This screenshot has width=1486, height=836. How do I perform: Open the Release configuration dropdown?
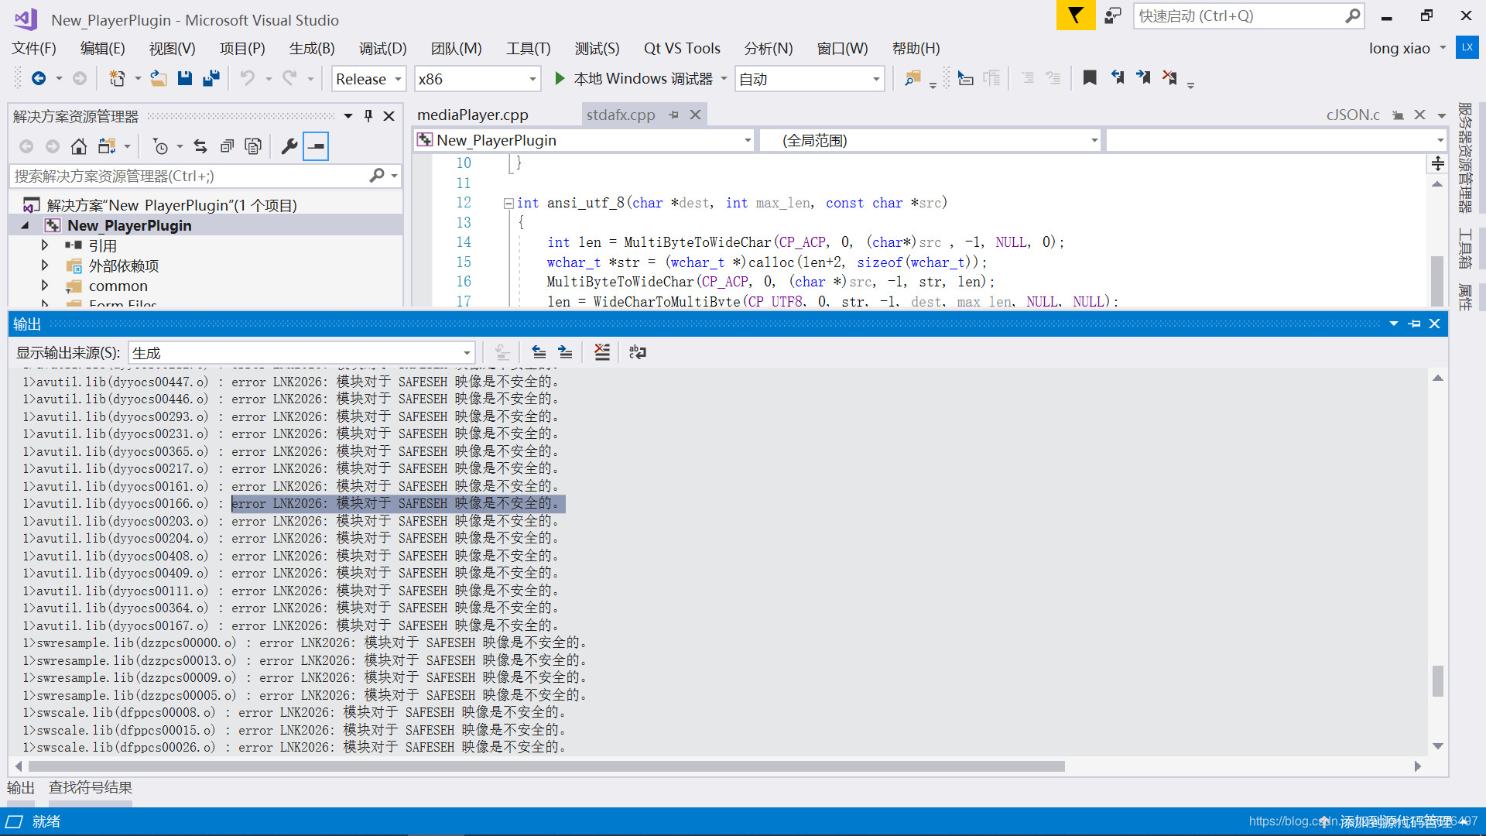[x=368, y=79]
